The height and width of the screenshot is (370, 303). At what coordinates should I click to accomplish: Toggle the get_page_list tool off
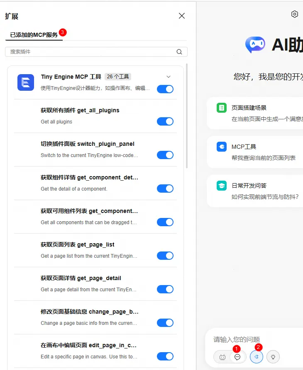tap(165, 256)
